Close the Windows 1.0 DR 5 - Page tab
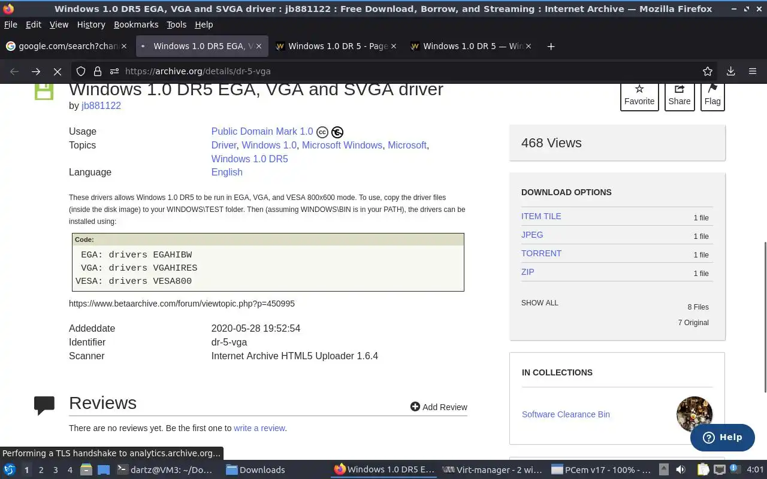Image resolution: width=767 pixels, height=479 pixels. point(394,46)
